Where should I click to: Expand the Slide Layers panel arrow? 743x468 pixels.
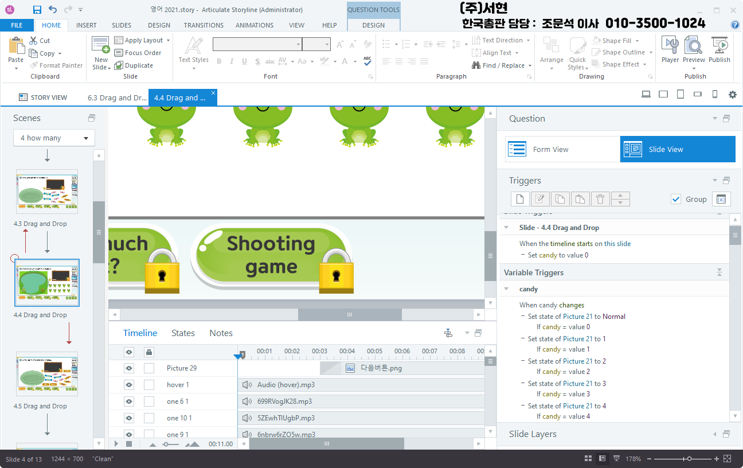[x=714, y=434]
